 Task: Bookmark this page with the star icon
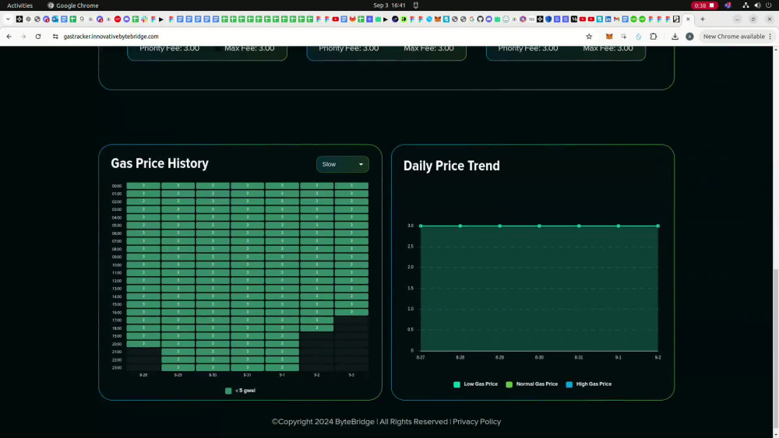pos(589,37)
